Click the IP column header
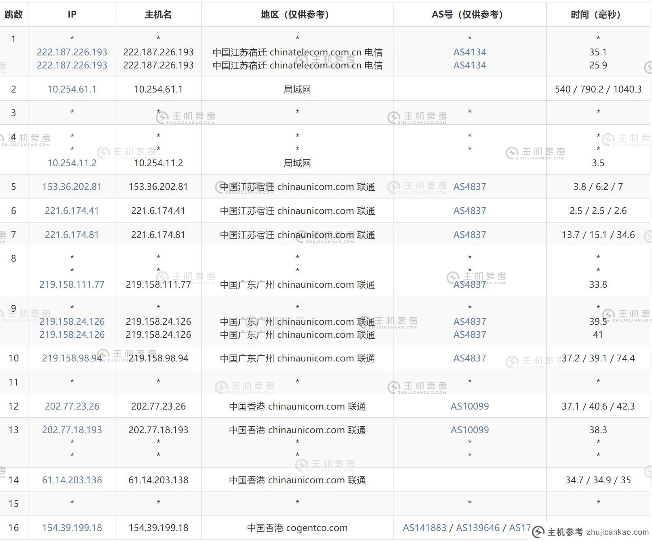Viewport: 652px width, 542px height. (x=72, y=15)
